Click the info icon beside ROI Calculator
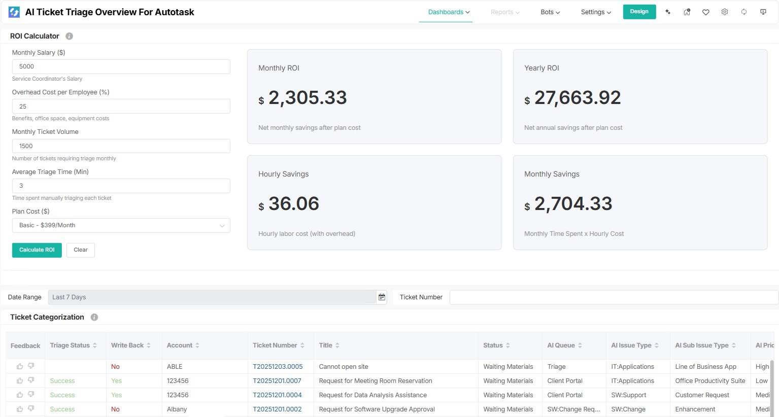Viewport: 779px width, 417px height. tap(69, 36)
